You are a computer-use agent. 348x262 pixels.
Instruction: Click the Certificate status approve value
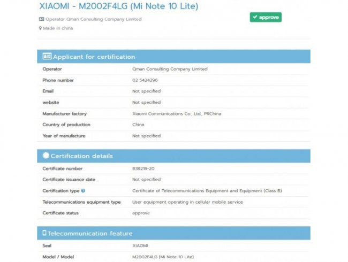tap(141, 213)
